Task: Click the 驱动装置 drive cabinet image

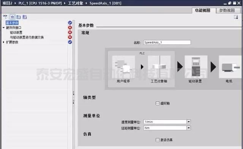Action: click(x=196, y=67)
